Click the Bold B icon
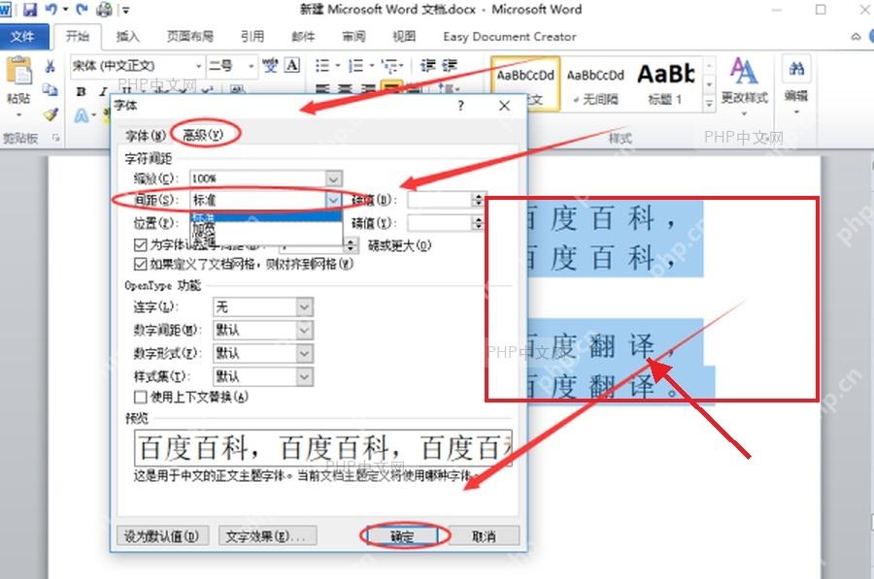The width and height of the screenshot is (874, 579). click(82, 92)
